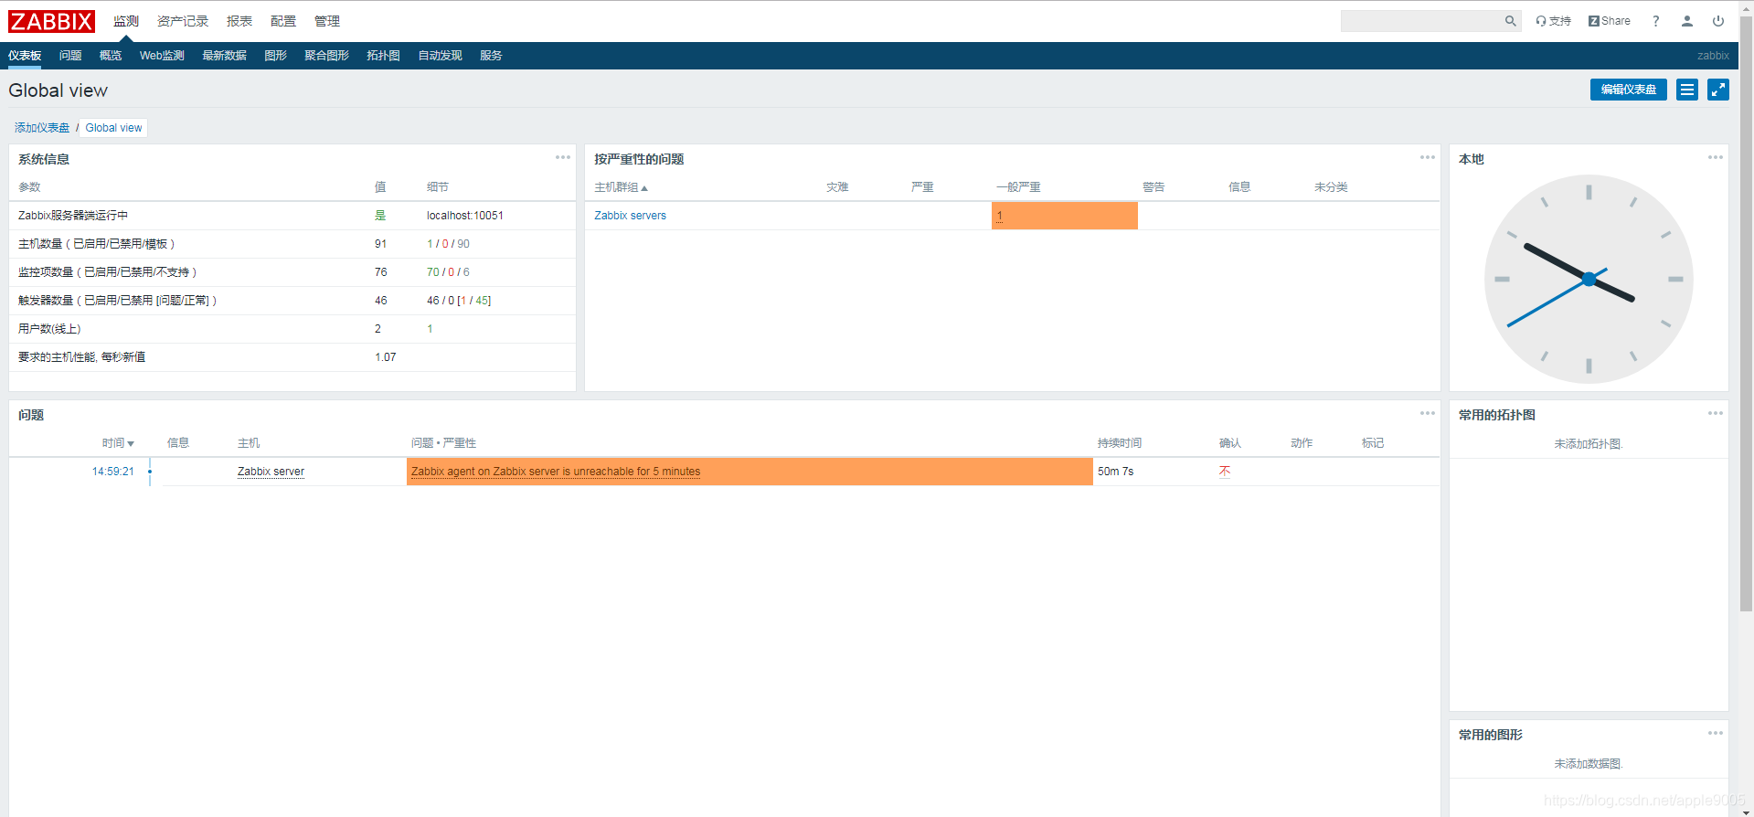
Task: Sort by 主机群组 column header
Action: tap(621, 187)
